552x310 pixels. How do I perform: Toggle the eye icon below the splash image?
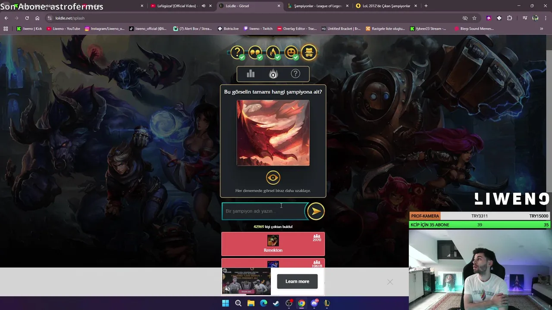tap(273, 177)
